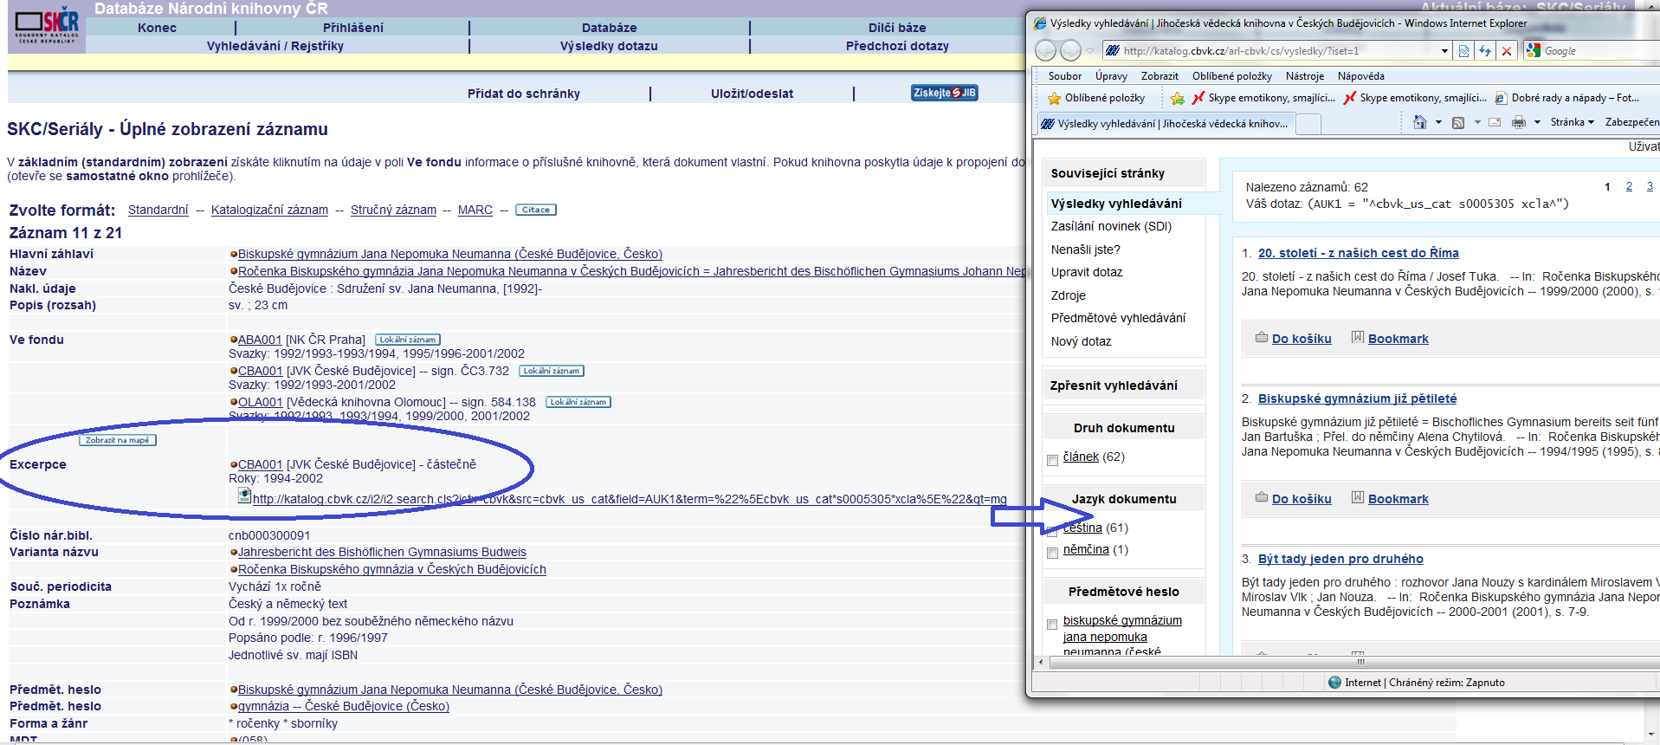1660x745 pixels.
Task: Click the Google search provider icon
Action: point(1534,51)
